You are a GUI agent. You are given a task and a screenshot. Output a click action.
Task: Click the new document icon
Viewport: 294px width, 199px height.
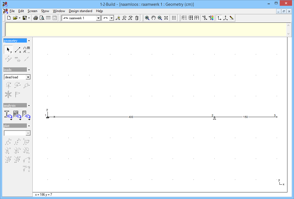(x=9, y=18)
